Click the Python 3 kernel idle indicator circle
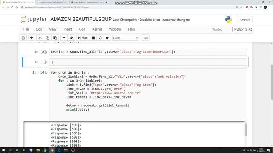 (x=250, y=29)
